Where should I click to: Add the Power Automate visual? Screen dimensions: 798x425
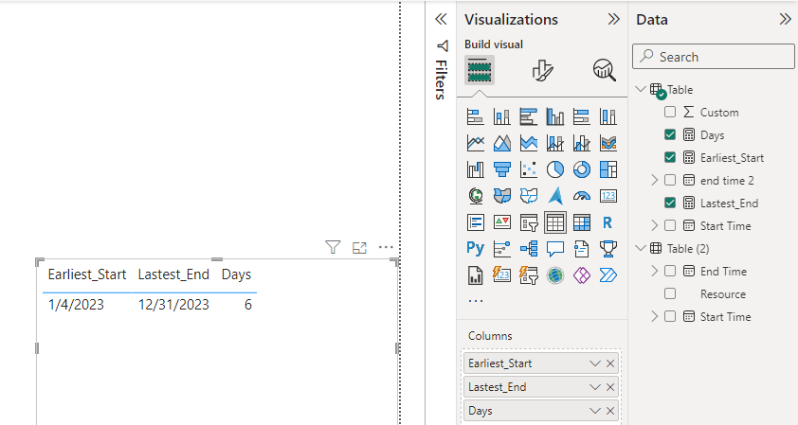(x=608, y=275)
